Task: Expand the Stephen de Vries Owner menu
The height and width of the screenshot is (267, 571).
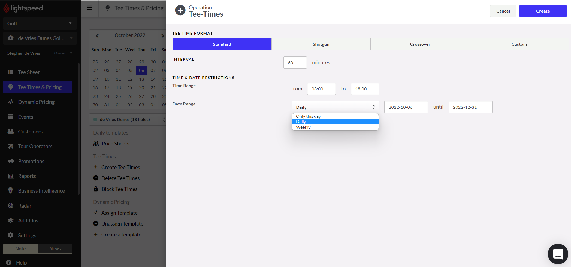Action: (x=40, y=53)
